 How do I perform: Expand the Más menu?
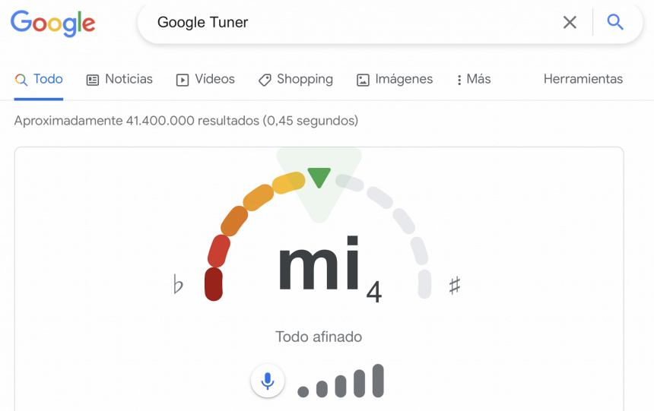coord(474,79)
